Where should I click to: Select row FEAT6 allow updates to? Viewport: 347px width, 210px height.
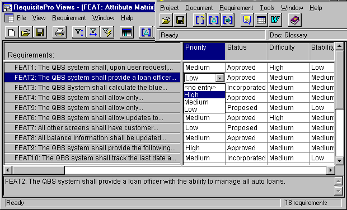click(92, 118)
